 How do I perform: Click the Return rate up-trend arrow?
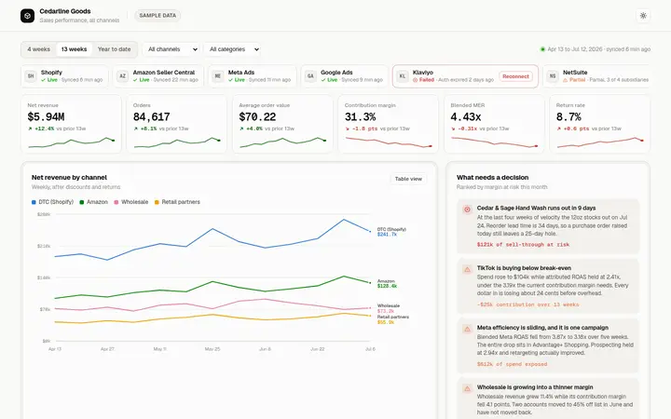(x=559, y=128)
